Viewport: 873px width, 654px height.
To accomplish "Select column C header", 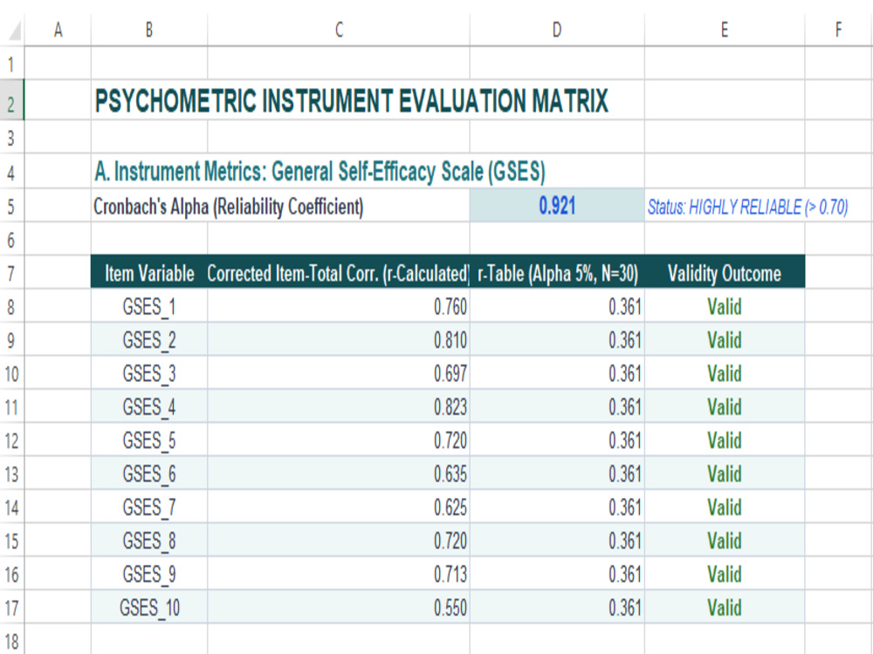I will [x=339, y=30].
